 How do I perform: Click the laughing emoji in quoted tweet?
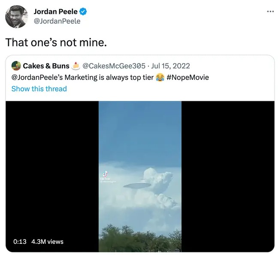pos(160,77)
